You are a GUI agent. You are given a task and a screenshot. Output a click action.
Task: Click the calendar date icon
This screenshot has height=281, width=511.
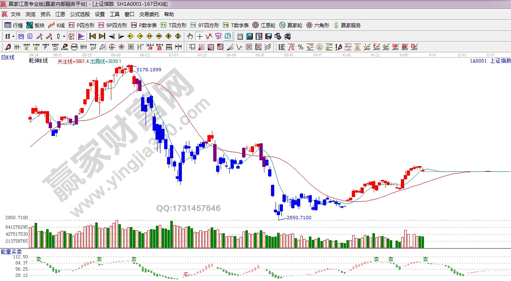click(x=240, y=36)
